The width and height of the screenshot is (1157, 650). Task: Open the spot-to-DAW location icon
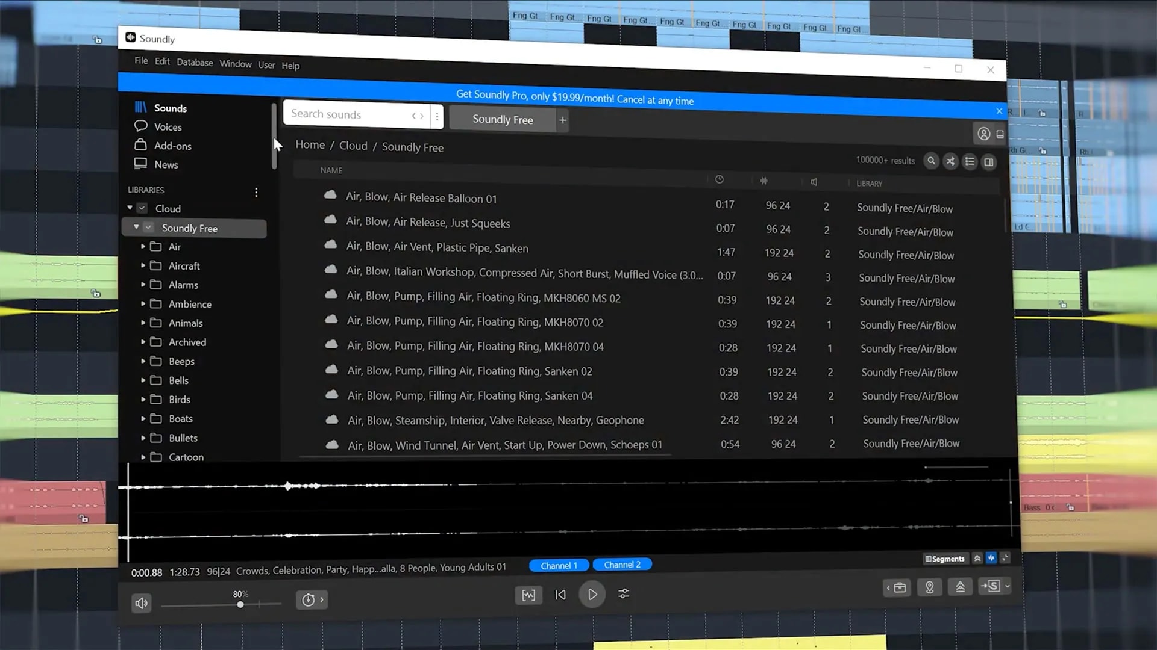[x=929, y=587]
